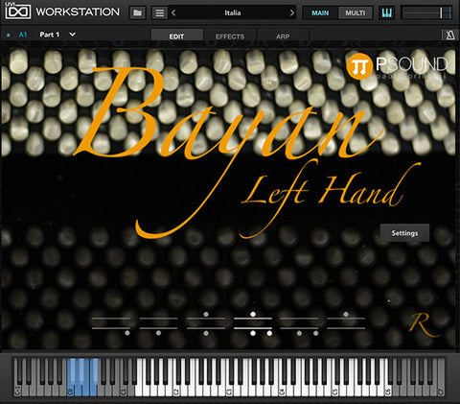Enable the fourth highlighted reed register

point(253,323)
